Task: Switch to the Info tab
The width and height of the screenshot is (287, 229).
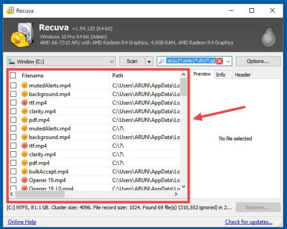Action: [221, 75]
